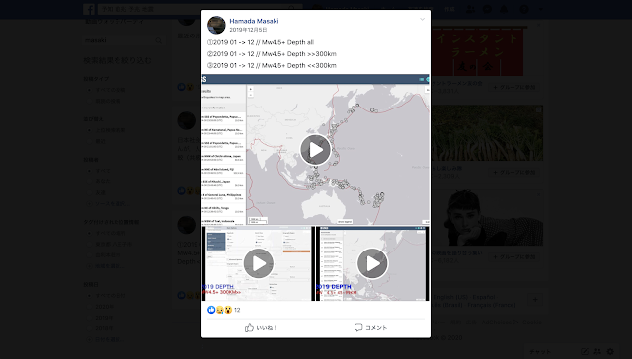This screenshot has width=632, height=359.
Task: Open the Cookie footer link
Action: [x=532, y=323]
